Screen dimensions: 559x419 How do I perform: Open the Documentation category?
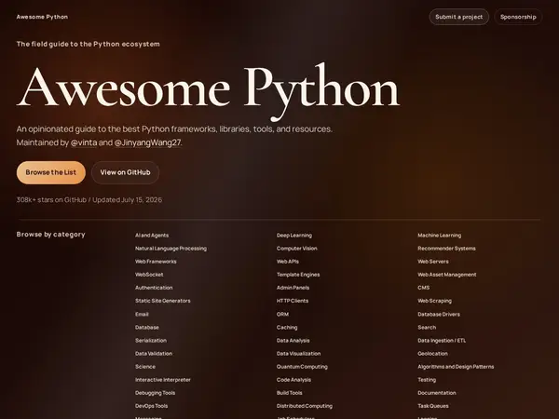pyautogui.click(x=437, y=393)
